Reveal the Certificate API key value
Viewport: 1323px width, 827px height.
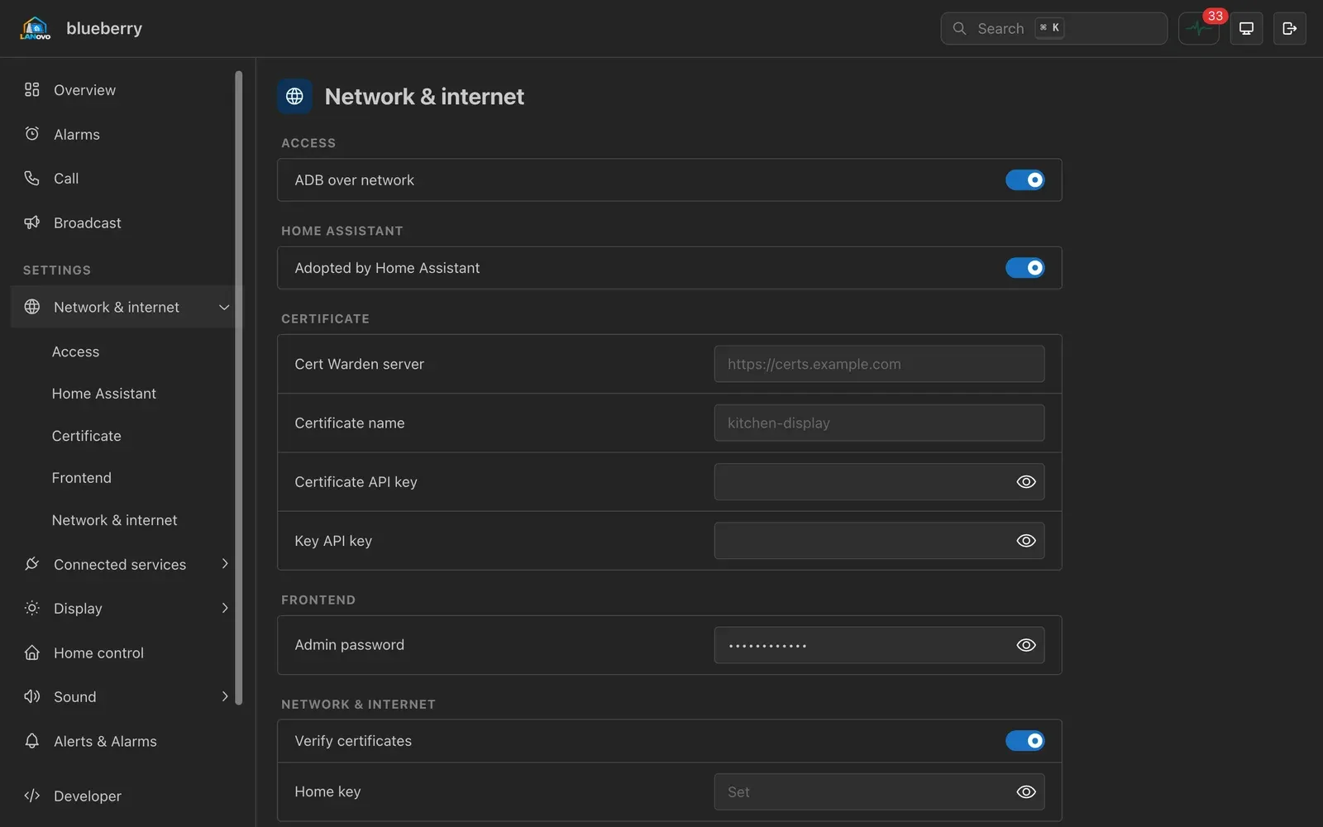point(1025,482)
